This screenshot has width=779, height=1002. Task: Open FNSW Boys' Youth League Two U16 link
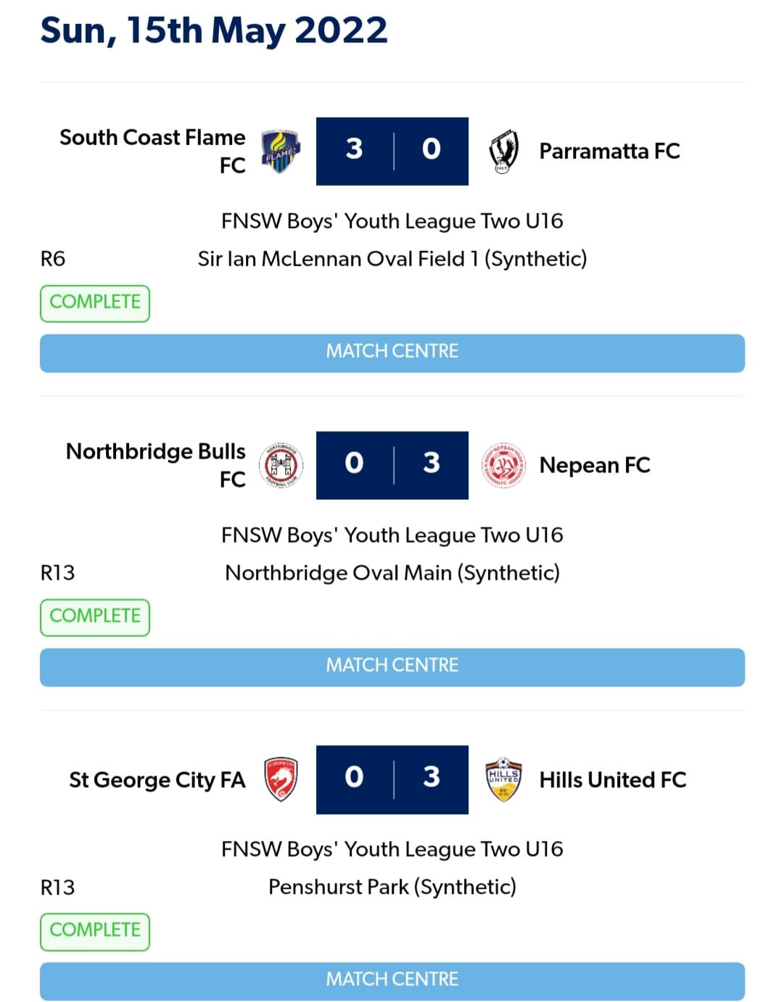(392, 221)
